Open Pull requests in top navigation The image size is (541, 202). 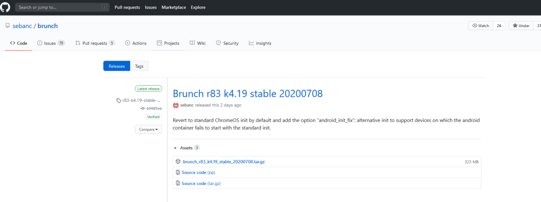pyautogui.click(x=127, y=7)
